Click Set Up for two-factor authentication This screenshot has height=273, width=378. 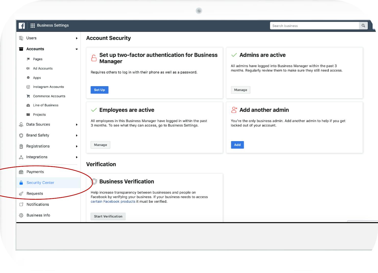[x=100, y=90]
